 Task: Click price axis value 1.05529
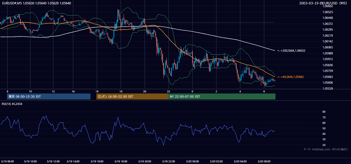tap(328, 89)
